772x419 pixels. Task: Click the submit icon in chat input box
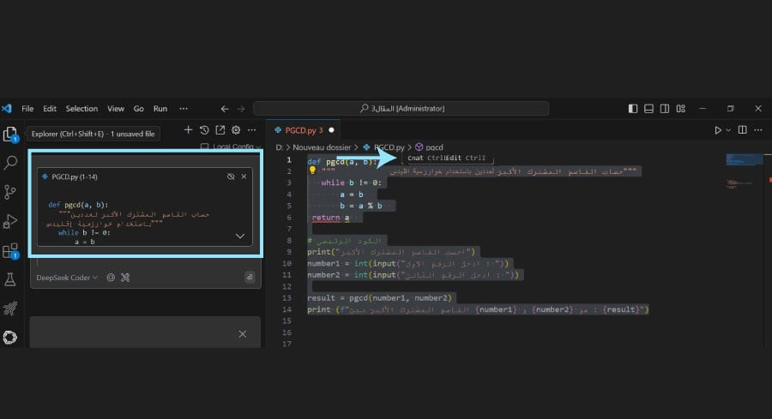point(250,278)
